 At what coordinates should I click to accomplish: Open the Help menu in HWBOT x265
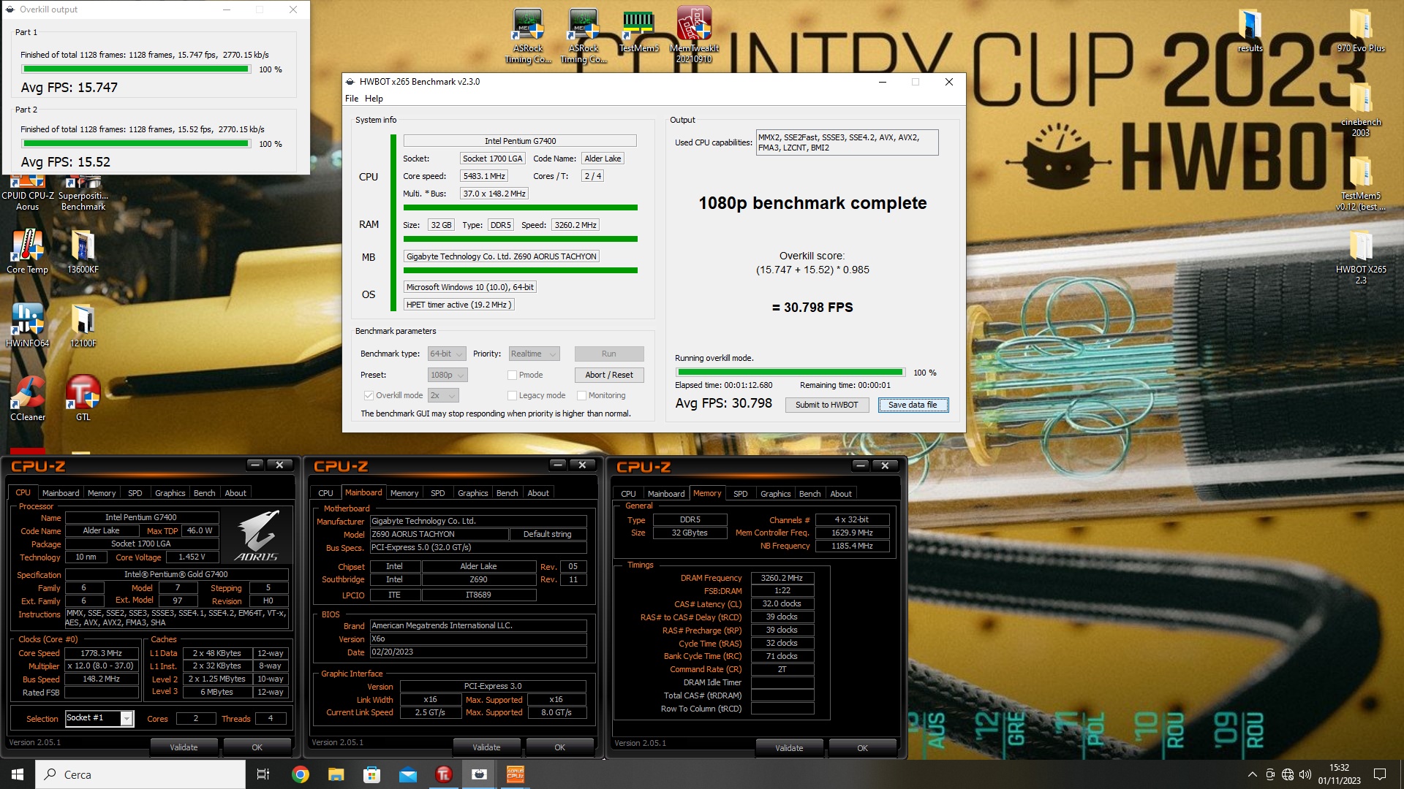point(374,99)
